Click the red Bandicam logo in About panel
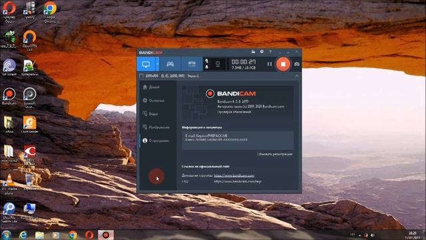Screen dimensions: 426x240 [x=210, y=93]
